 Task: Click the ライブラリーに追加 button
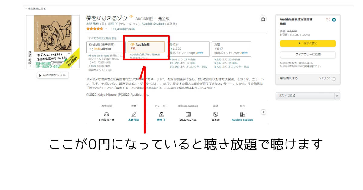coord(308,55)
